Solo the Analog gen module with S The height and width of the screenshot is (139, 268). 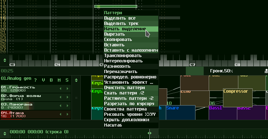tap(67, 80)
